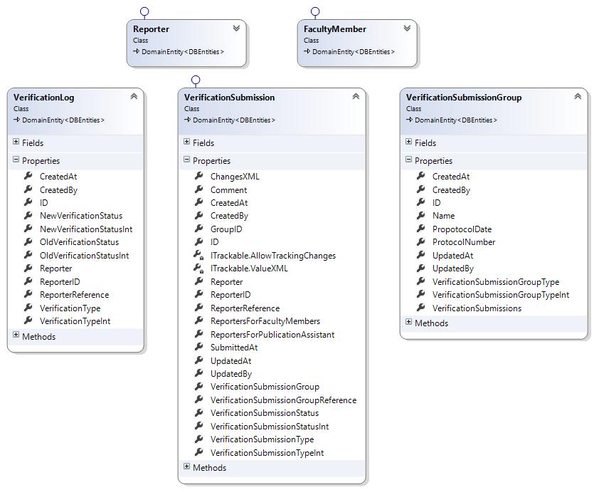The height and width of the screenshot is (490, 594).
Task: Click wrench icon beside PropotocolDate
Action: coord(421,229)
